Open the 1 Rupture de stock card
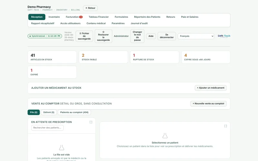Viewport: 258px width, 161px height. (154, 57)
